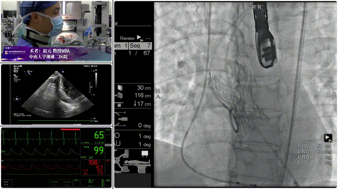Click the Review play arrow icon
The image size is (338, 189).
(x=139, y=37)
